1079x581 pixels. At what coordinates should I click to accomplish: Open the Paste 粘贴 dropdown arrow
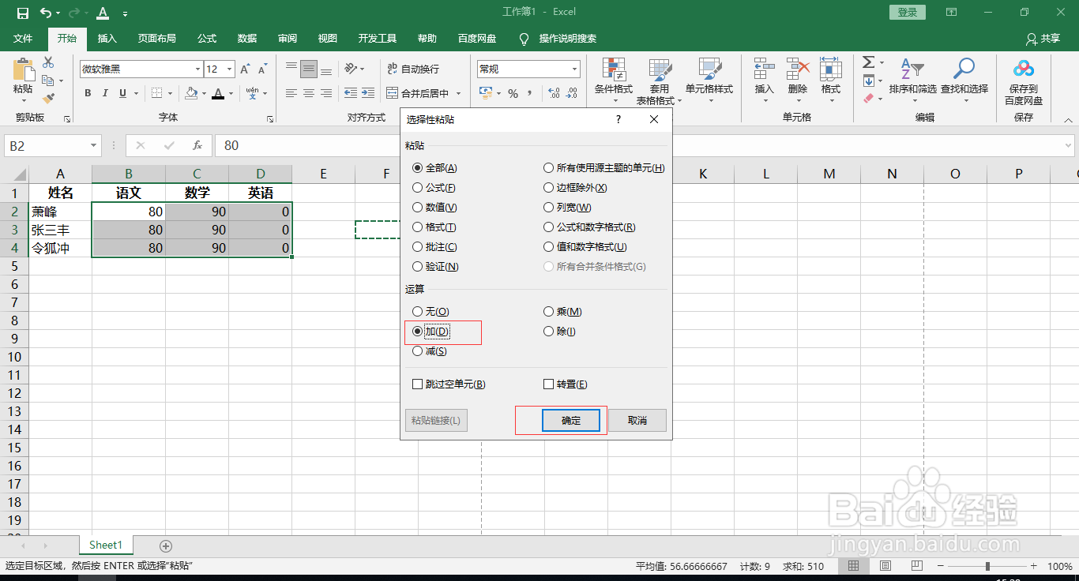point(23,99)
